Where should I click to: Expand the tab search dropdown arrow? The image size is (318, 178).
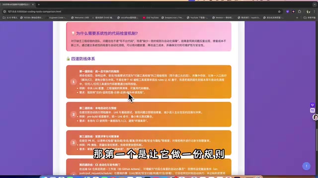click(x=315, y=4)
